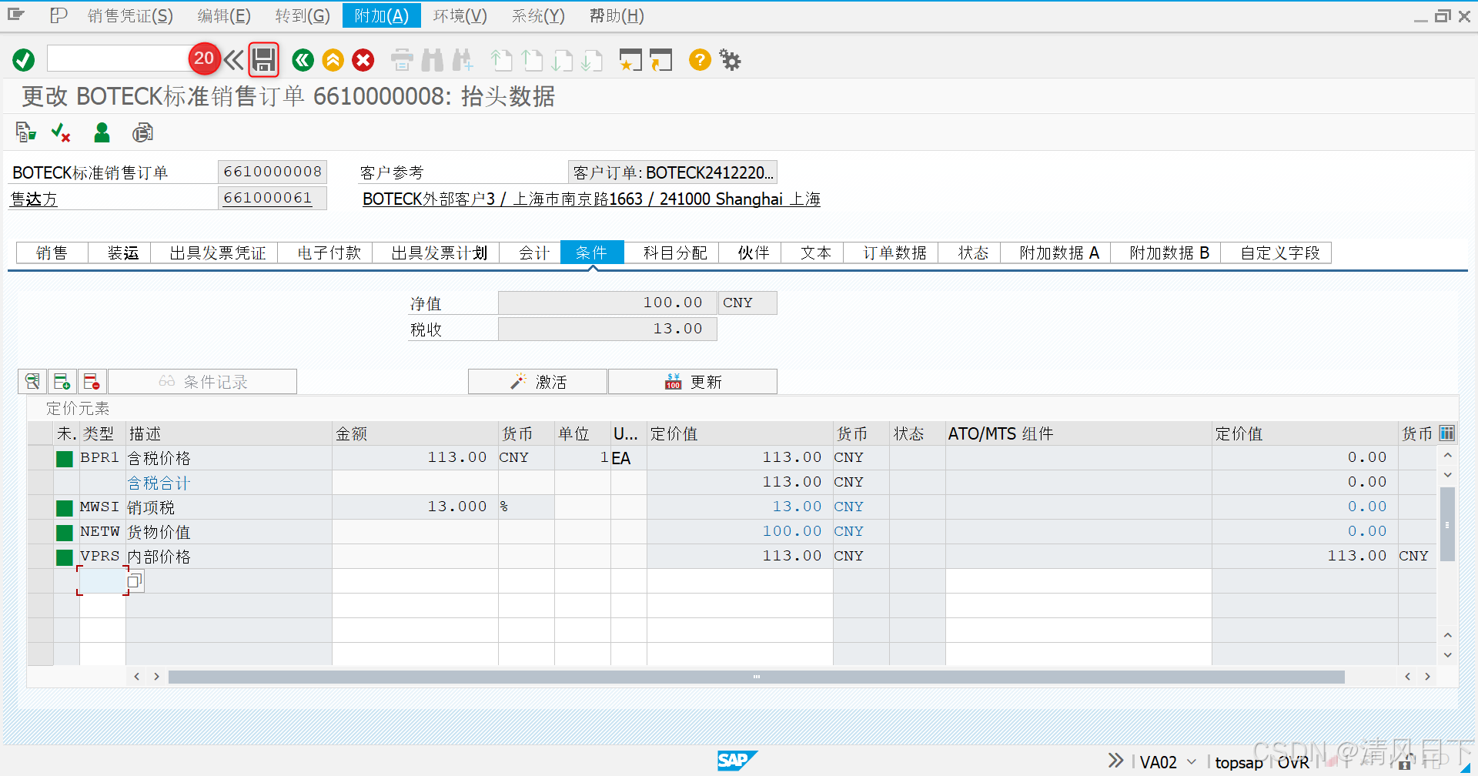The height and width of the screenshot is (776, 1478).
Task: Click the 含税合计 subtotal link
Action: click(x=159, y=483)
